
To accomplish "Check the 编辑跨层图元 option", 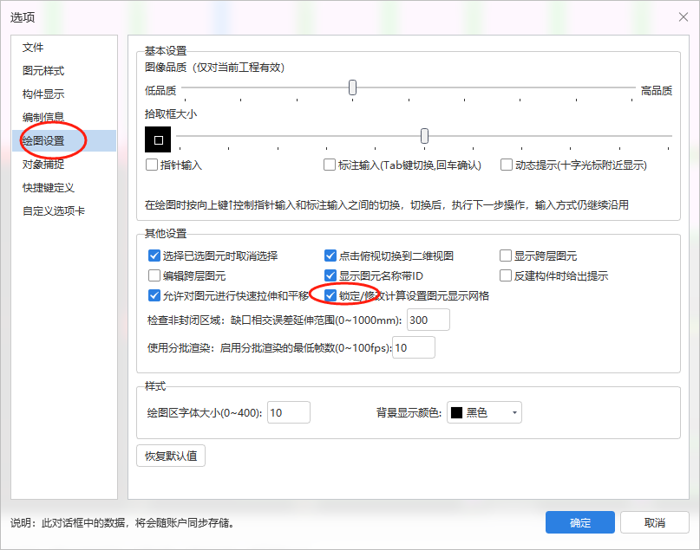I will pyautogui.click(x=154, y=276).
